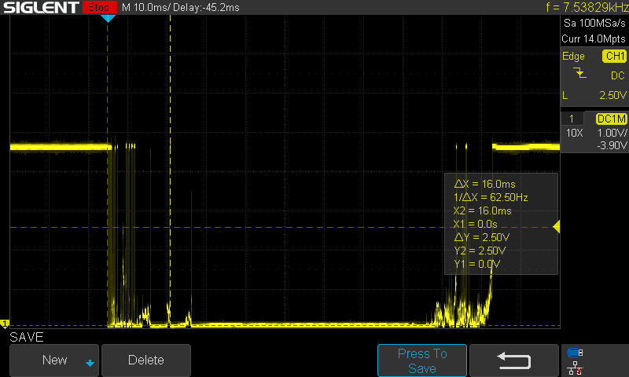Click the Edge trigger type label

tap(573, 56)
